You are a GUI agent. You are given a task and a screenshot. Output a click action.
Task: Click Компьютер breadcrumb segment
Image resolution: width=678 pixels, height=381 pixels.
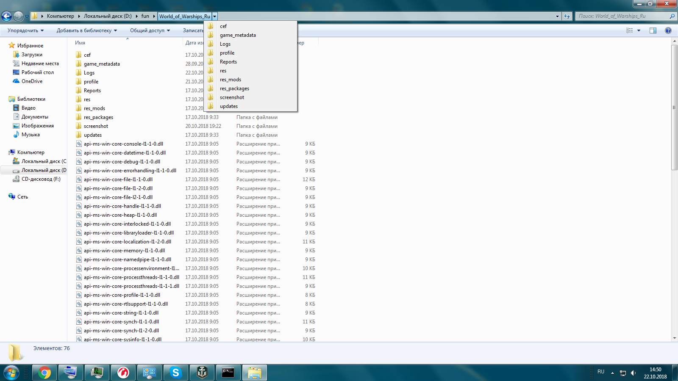[60, 16]
